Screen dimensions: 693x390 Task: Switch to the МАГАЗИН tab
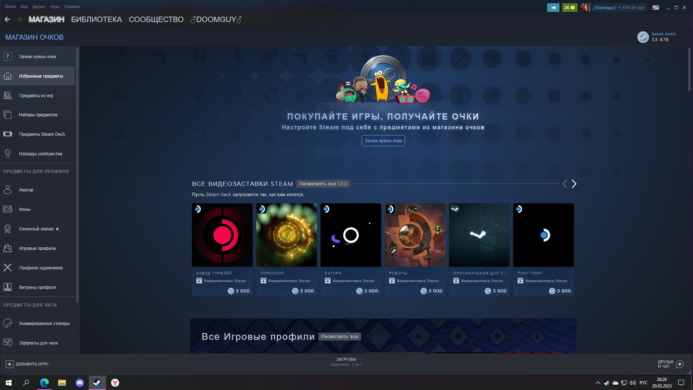pos(46,19)
